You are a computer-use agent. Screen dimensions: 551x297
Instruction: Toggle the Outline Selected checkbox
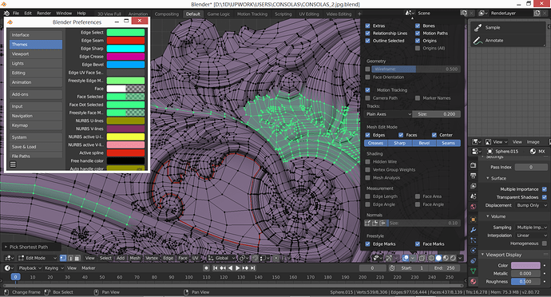coord(367,41)
